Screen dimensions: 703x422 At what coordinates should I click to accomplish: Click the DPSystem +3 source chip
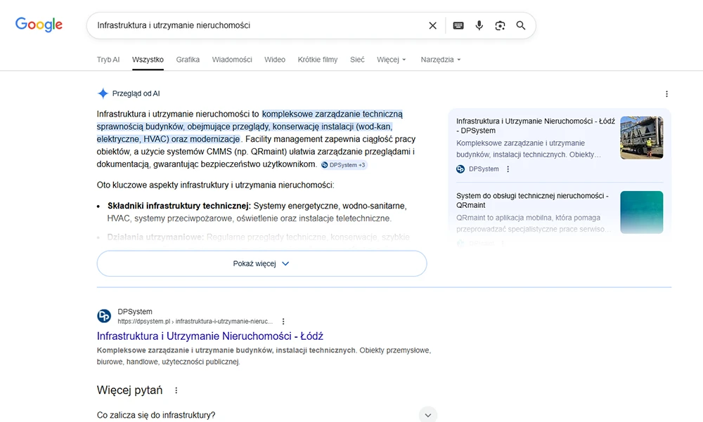pos(344,165)
